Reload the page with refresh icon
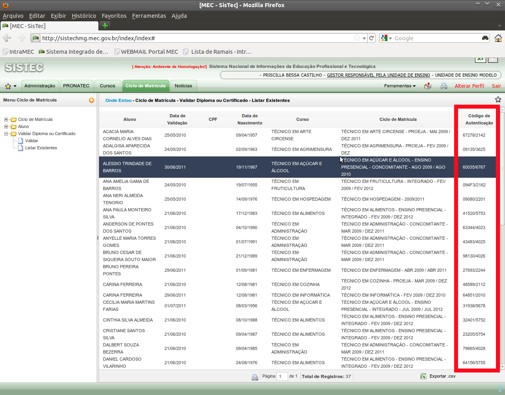The image size is (505, 395). 371,38
